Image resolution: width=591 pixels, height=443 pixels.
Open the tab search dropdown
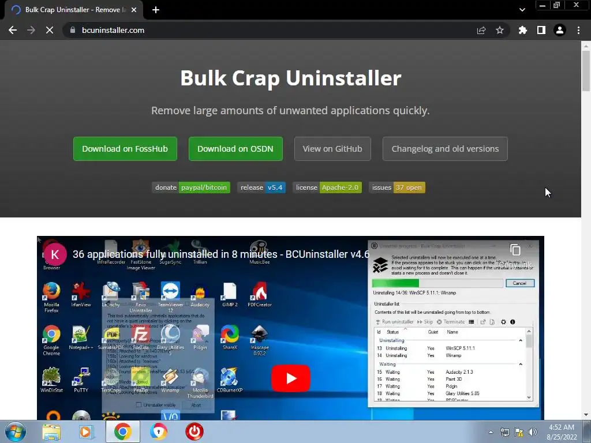(x=522, y=10)
